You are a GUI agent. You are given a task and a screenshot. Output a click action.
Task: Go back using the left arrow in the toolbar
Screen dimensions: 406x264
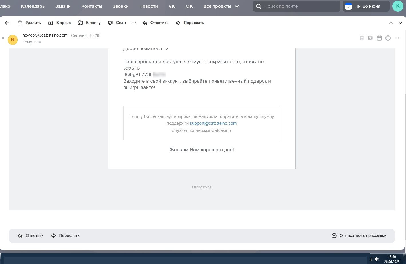[x=7, y=23]
